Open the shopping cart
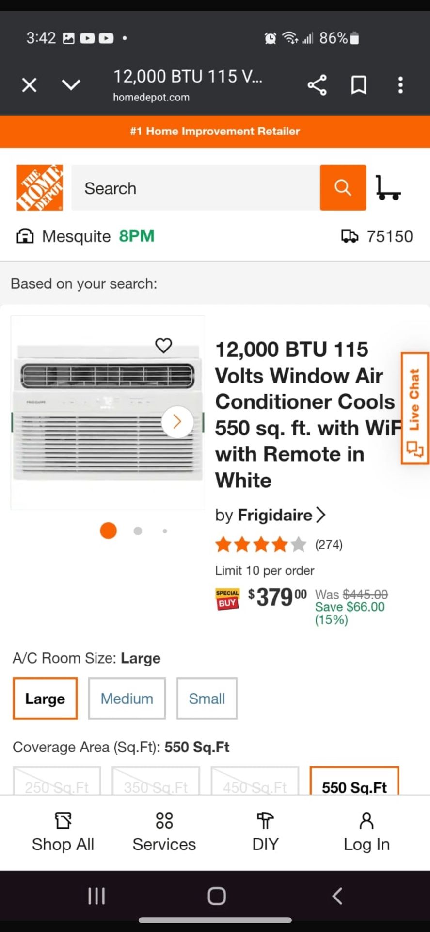430x932 pixels. (x=388, y=188)
